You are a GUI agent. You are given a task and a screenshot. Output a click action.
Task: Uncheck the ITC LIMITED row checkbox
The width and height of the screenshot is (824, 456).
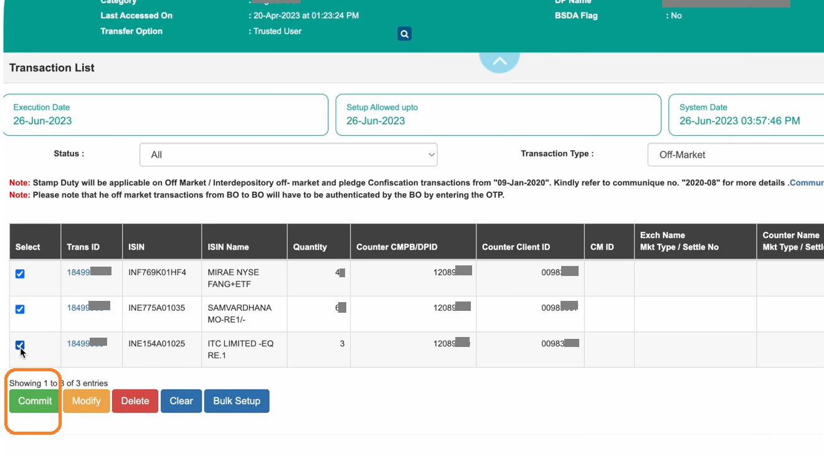pyautogui.click(x=20, y=345)
